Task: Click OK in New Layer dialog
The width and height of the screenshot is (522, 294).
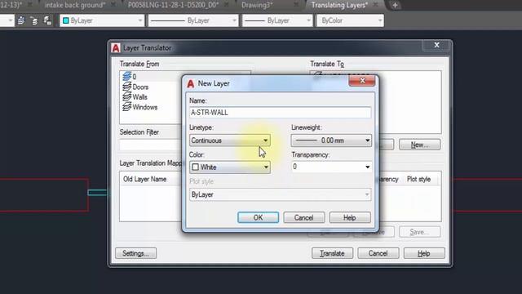Action: pyautogui.click(x=258, y=218)
